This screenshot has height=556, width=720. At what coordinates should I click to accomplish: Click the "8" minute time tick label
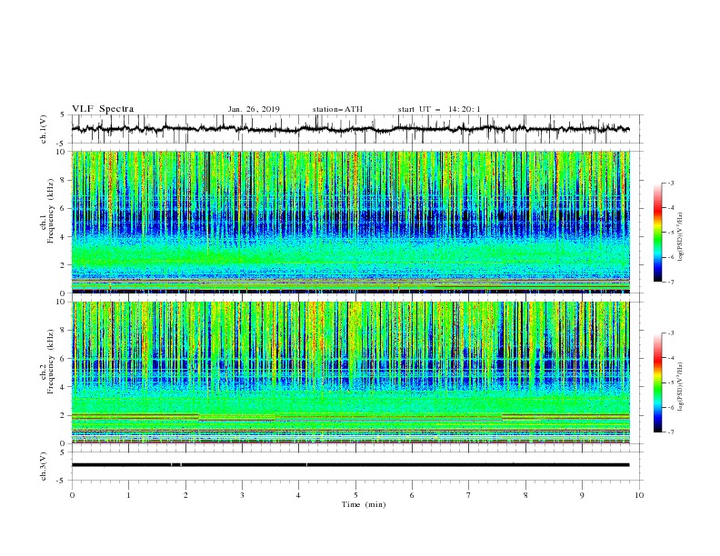point(525,495)
